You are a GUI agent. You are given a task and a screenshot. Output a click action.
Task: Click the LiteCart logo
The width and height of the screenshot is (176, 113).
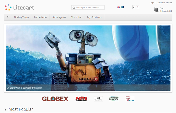20,7
